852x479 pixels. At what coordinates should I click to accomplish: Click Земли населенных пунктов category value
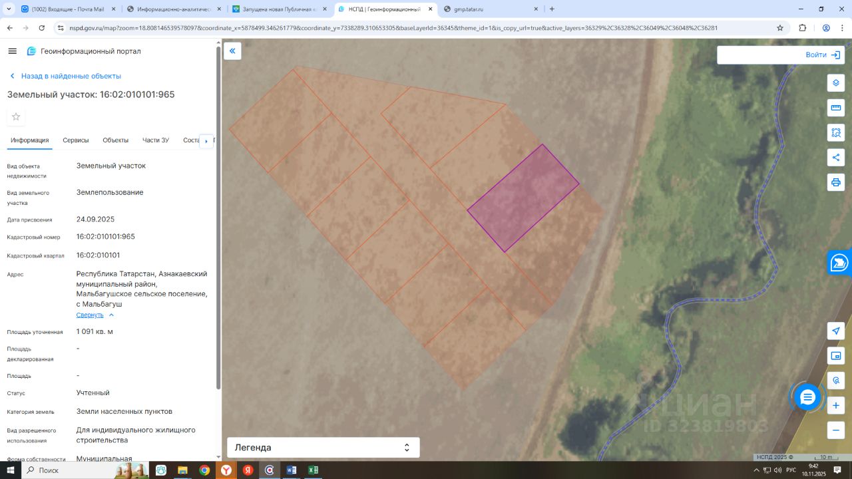tap(124, 412)
